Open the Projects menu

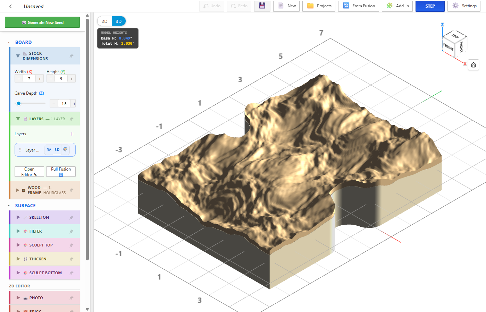click(x=319, y=6)
